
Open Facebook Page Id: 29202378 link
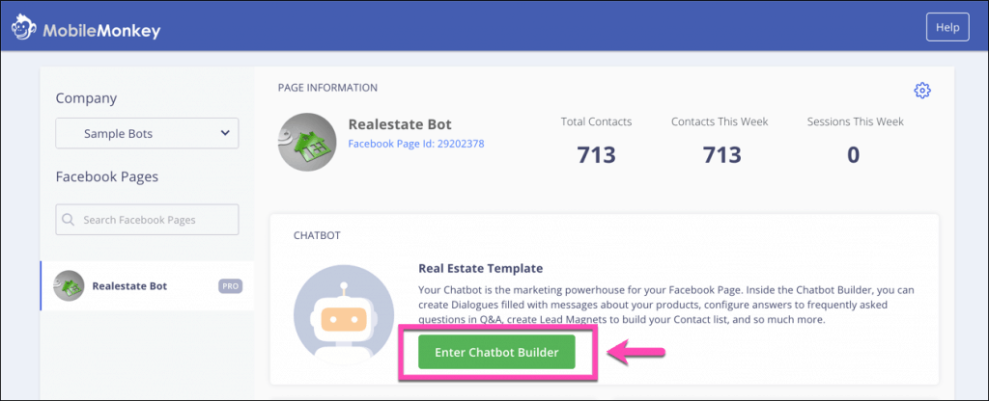[416, 144]
